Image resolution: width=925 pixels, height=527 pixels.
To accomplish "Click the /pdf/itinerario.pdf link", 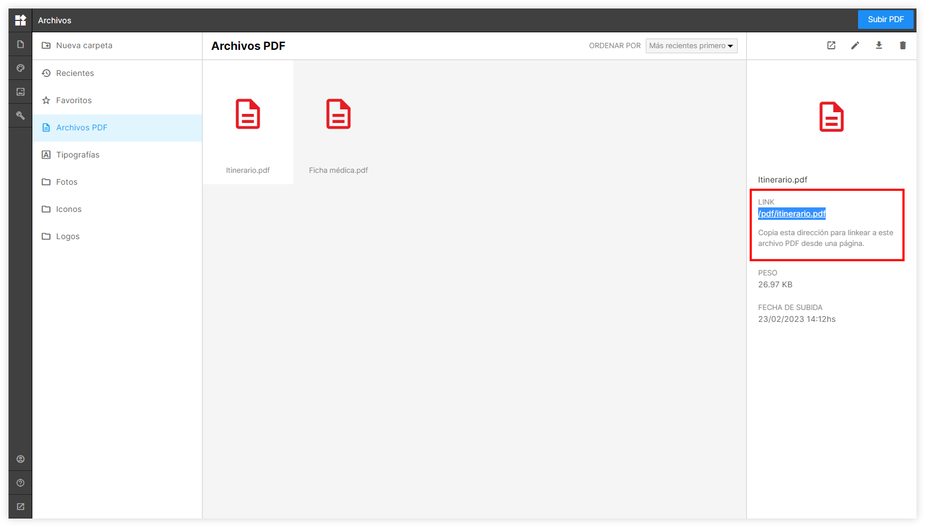I will pyautogui.click(x=792, y=214).
